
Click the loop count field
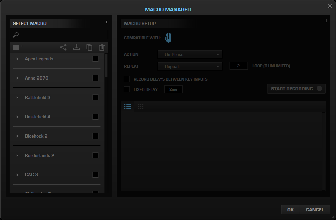click(239, 66)
